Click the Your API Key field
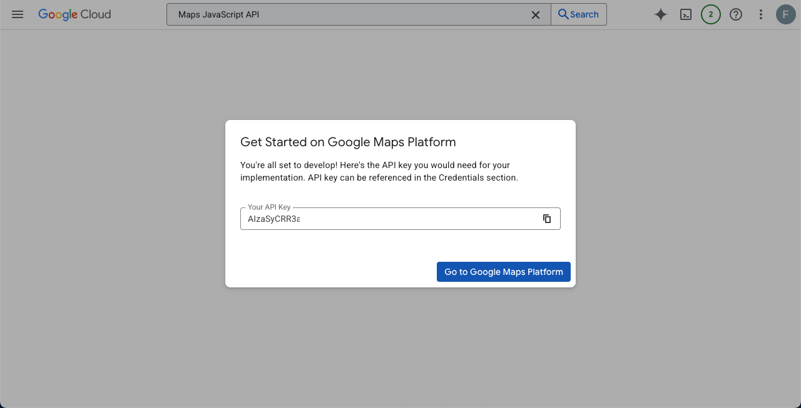The height and width of the screenshot is (408, 801). (x=400, y=219)
